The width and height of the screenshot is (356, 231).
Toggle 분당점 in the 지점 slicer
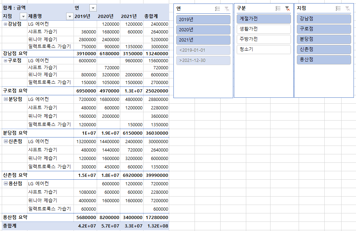324,39
